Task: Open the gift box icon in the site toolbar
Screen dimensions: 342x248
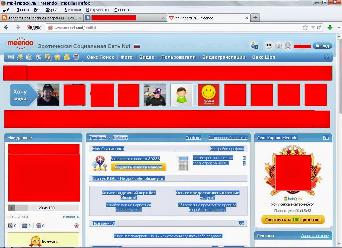Action: pyautogui.click(x=76, y=57)
